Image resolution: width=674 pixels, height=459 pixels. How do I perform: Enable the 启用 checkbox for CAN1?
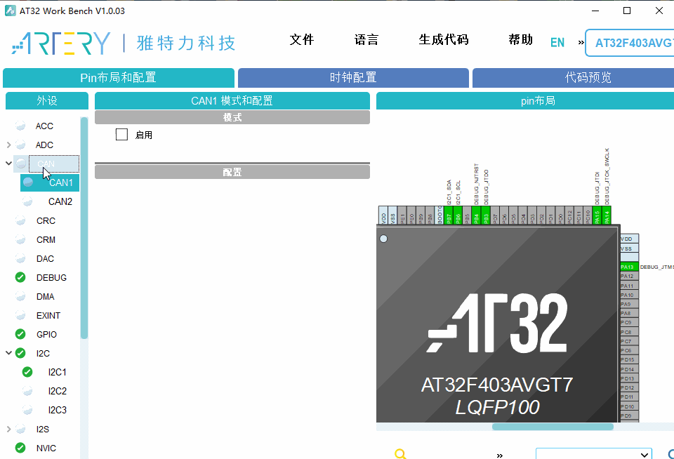(121, 135)
